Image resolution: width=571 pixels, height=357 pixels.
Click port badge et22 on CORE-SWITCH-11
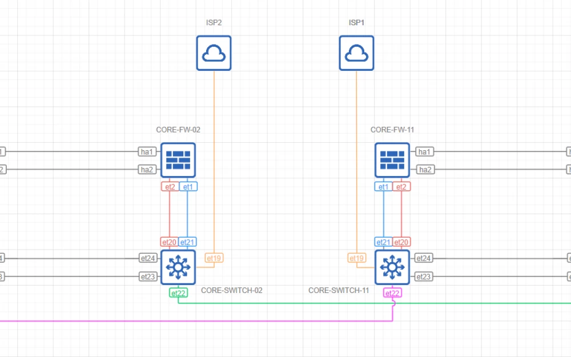(392, 292)
